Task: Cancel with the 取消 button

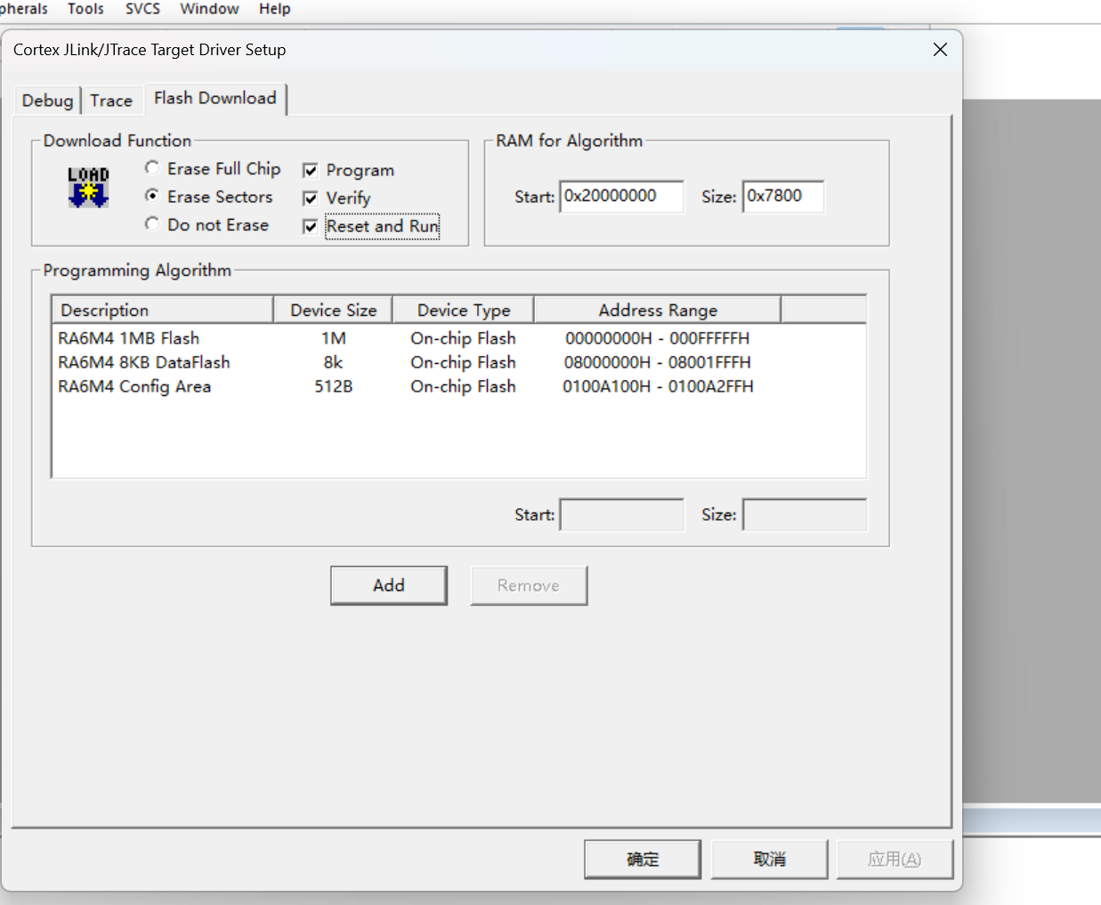Action: (770, 860)
